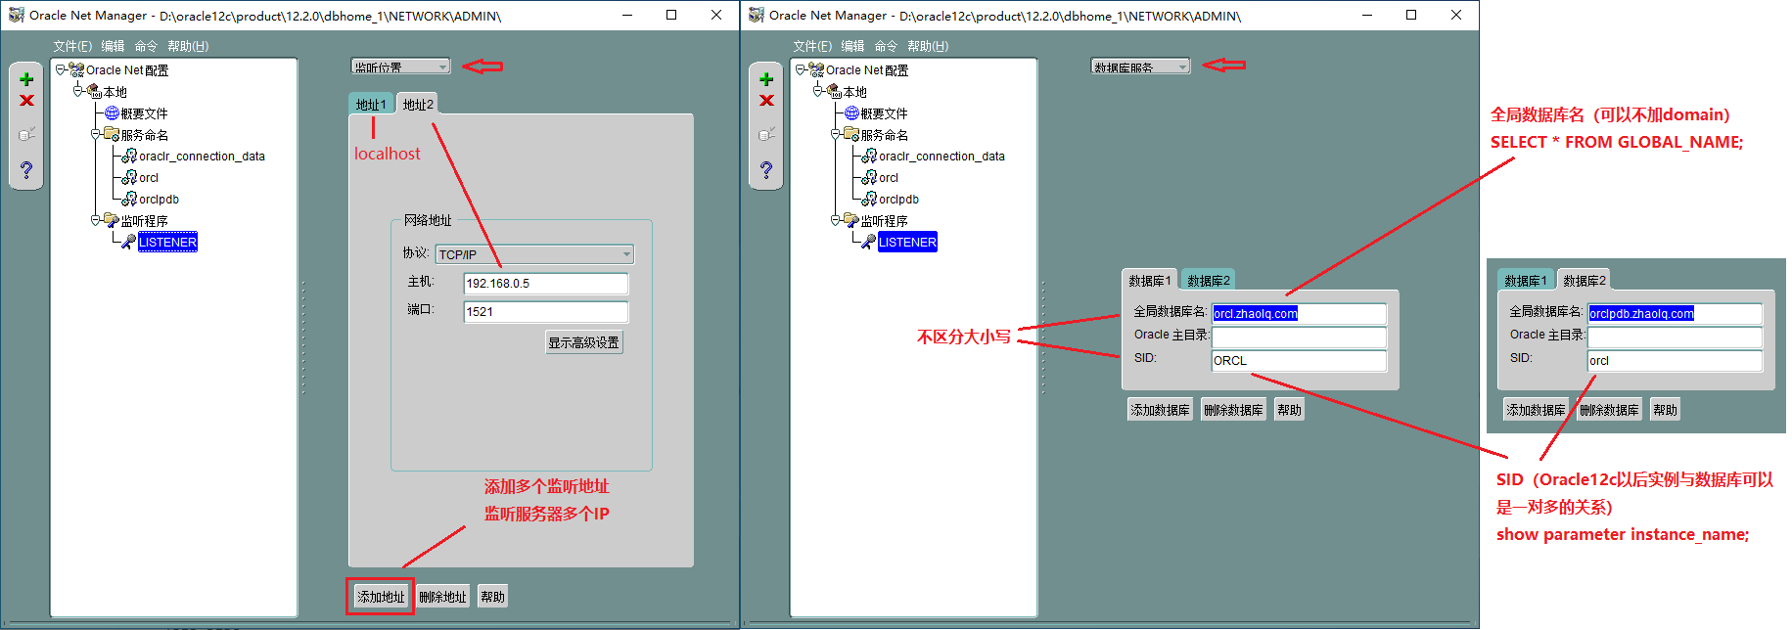Click the red X delete icon in right window

click(766, 101)
